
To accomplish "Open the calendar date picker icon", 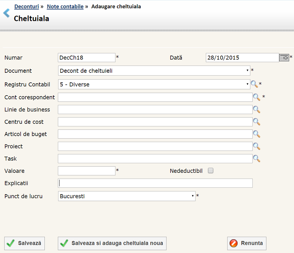I will pyautogui.click(x=284, y=58).
